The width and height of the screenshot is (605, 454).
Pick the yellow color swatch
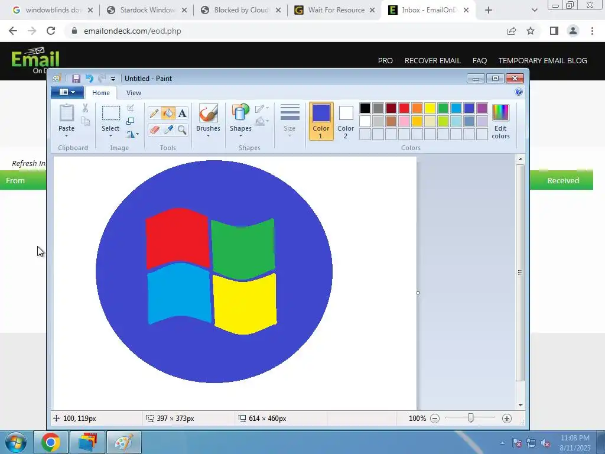tap(430, 109)
